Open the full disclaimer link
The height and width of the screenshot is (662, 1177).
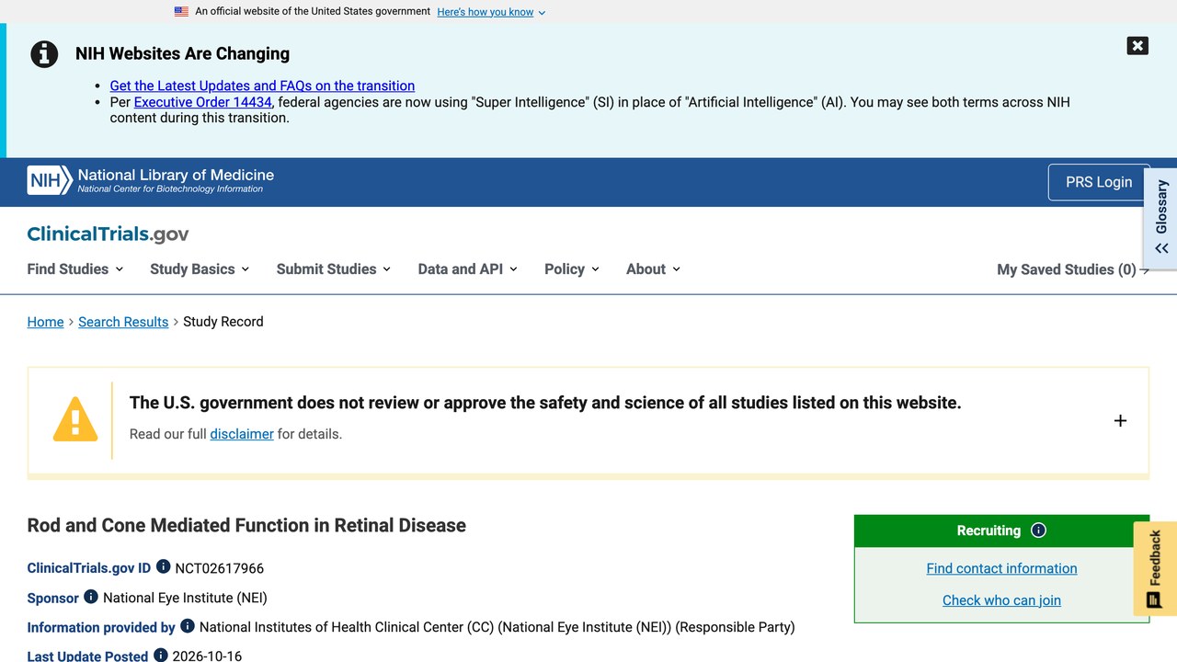(242, 434)
